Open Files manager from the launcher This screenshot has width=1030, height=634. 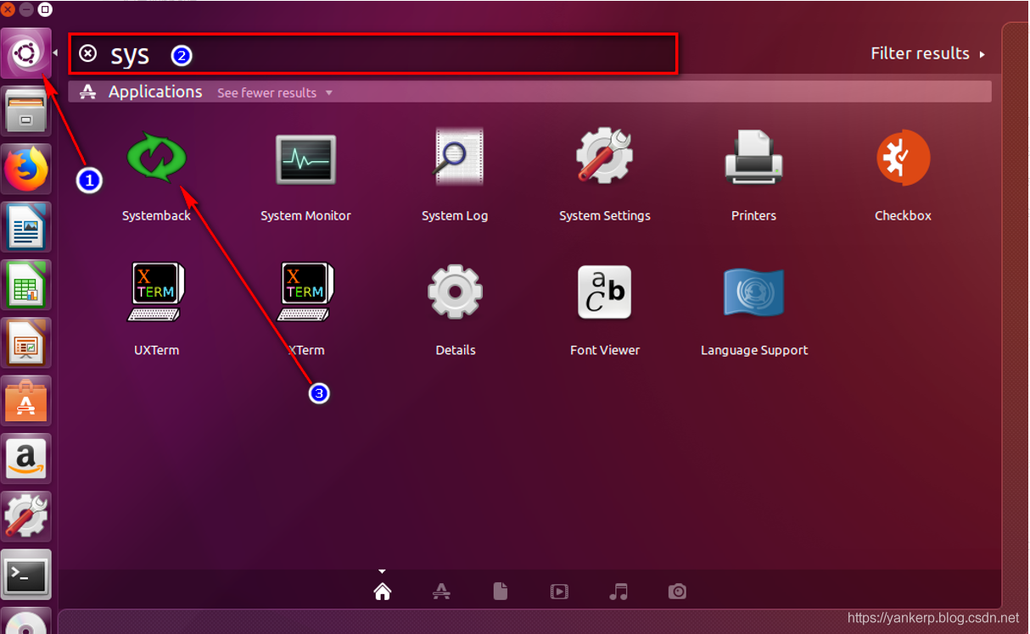(26, 111)
